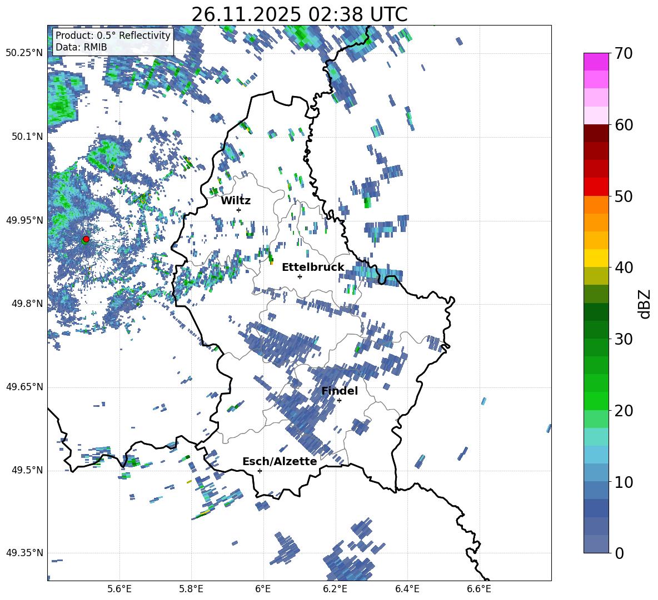The image size is (658, 600).
Task: Click the 40 value on the colorbar
Action: click(624, 268)
